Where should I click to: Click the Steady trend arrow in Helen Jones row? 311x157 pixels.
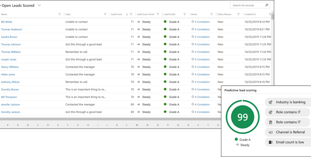(138, 74)
